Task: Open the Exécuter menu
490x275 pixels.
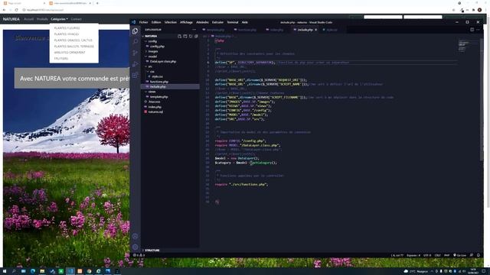Action: click(x=217, y=22)
